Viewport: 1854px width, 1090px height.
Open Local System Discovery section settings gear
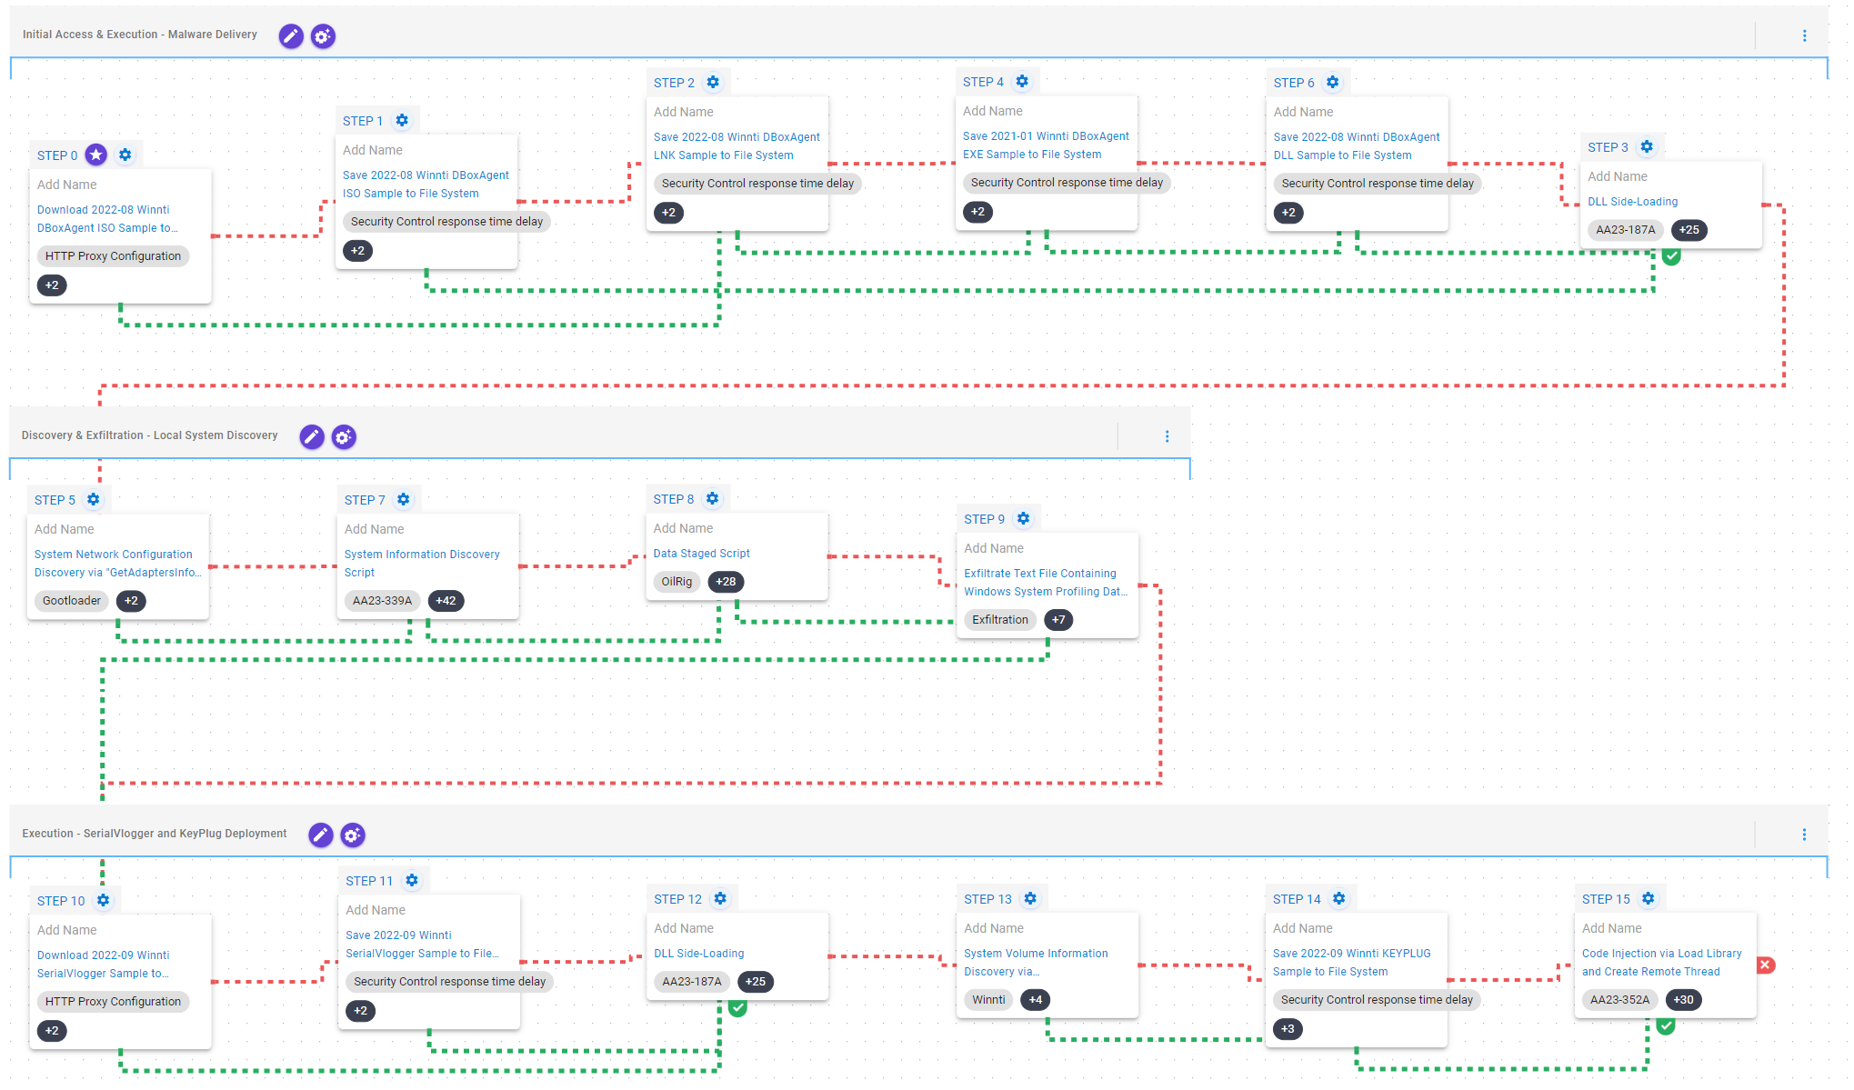click(344, 436)
